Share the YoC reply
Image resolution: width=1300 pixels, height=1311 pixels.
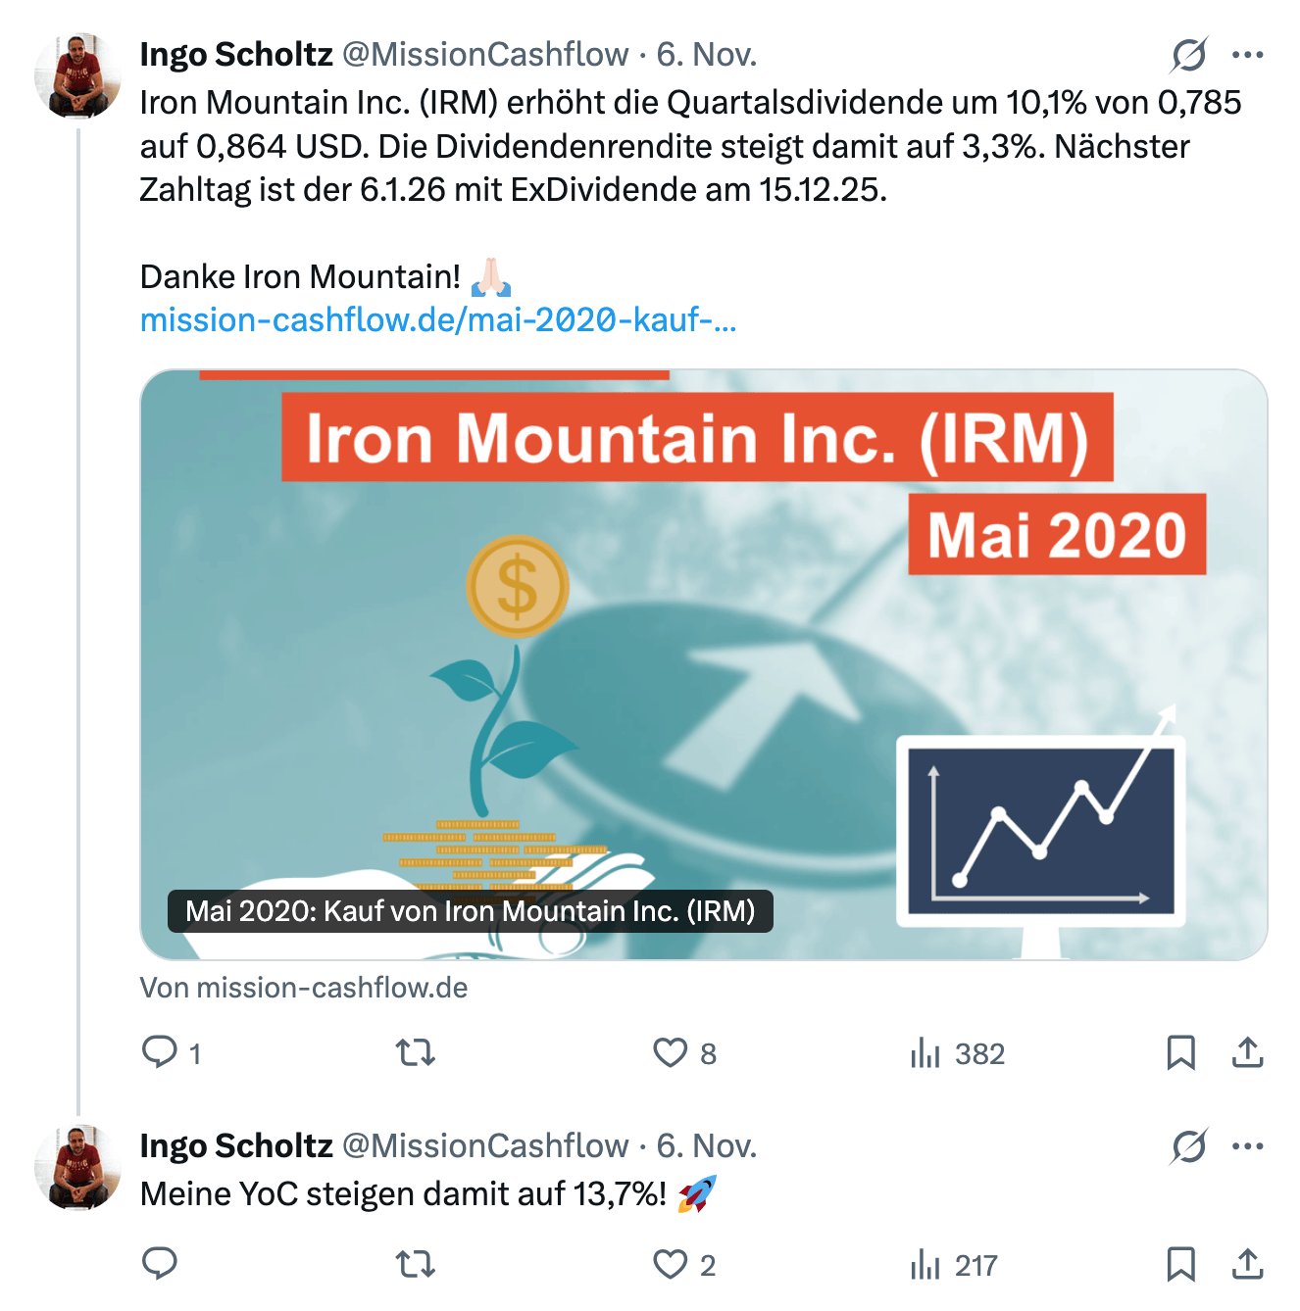(x=1248, y=1265)
